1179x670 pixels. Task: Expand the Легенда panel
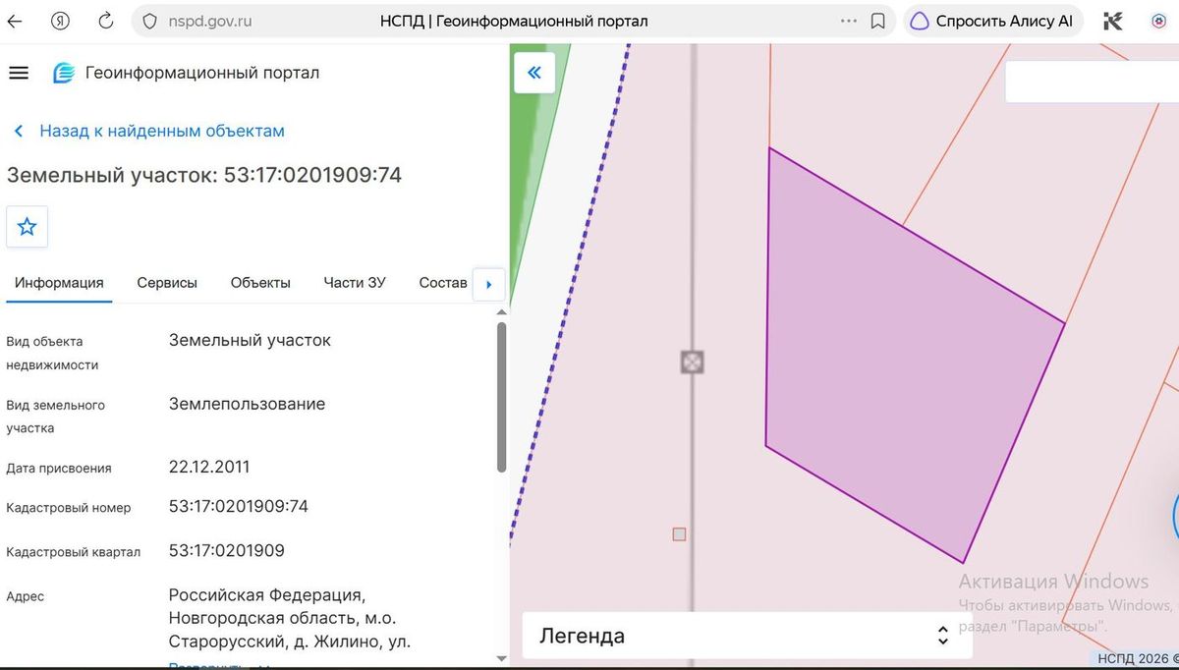[x=747, y=636]
